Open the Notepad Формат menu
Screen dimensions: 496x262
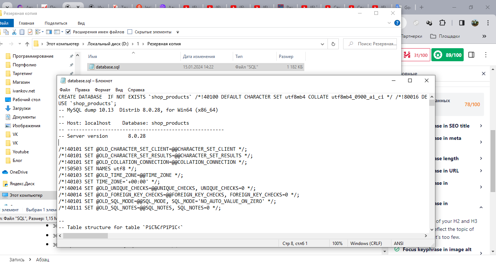[x=103, y=90]
